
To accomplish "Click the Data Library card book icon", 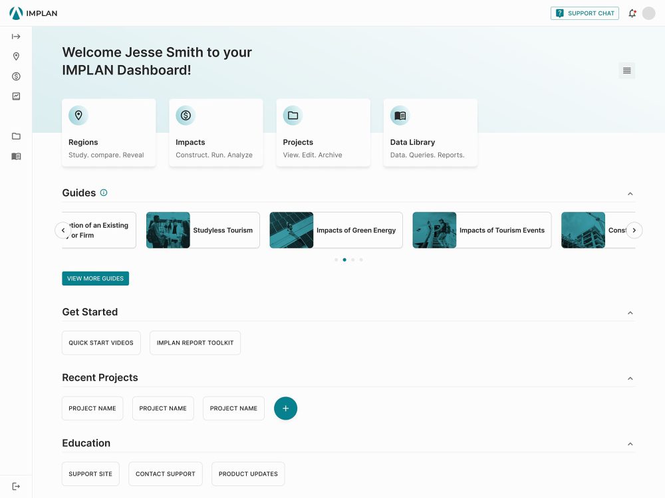I will [x=400, y=115].
